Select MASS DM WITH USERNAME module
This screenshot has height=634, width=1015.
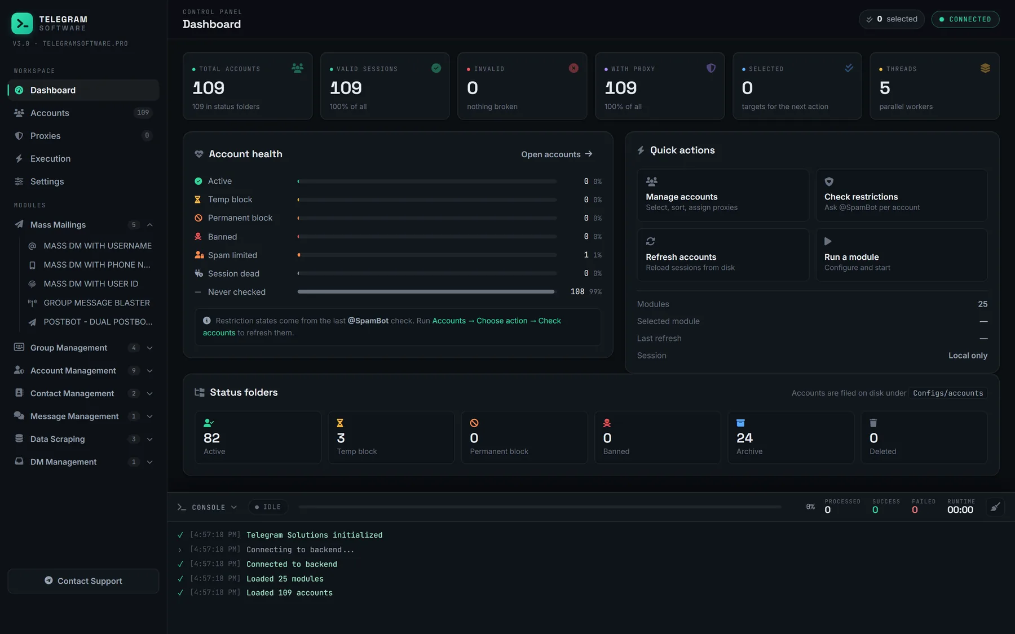[90, 246]
